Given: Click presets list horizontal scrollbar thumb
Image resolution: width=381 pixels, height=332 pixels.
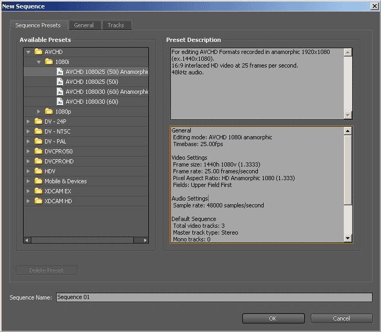Looking at the screenshot, I should [82, 240].
